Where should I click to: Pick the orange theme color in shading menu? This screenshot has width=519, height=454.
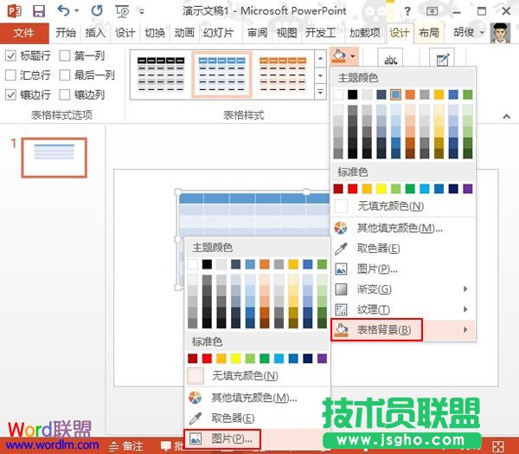tap(410, 94)
